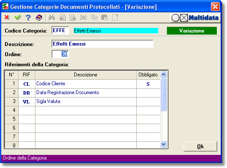Confirm with the green checkmark toolbar icon

[x=18, y=18]
